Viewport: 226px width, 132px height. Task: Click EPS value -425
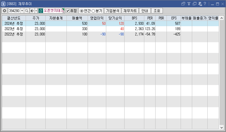177,34
